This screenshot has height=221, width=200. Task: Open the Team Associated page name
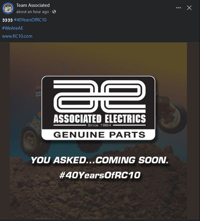(x=33, y=5)
